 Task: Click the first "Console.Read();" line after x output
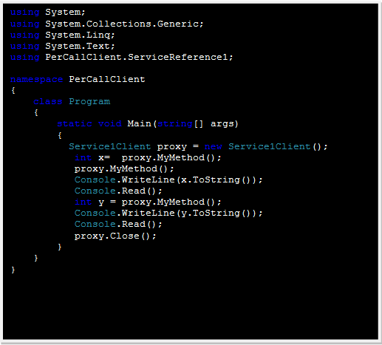pos(118,191)
